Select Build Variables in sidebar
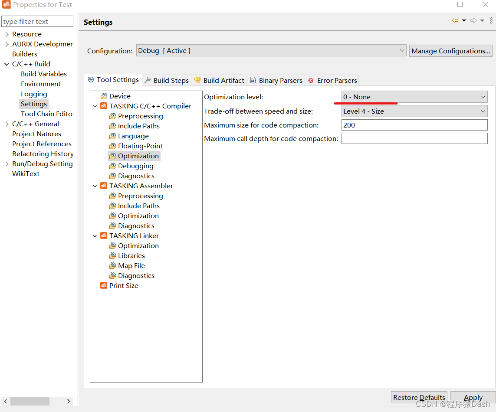This screenshot has width=496, height=412. (44, 74)
